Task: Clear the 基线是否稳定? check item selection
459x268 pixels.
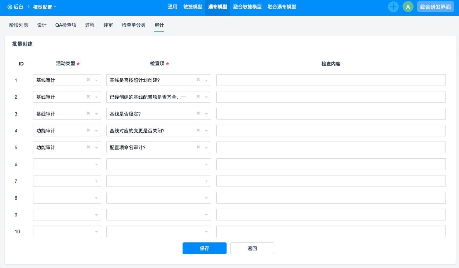Action: click(x=198, y=113)
